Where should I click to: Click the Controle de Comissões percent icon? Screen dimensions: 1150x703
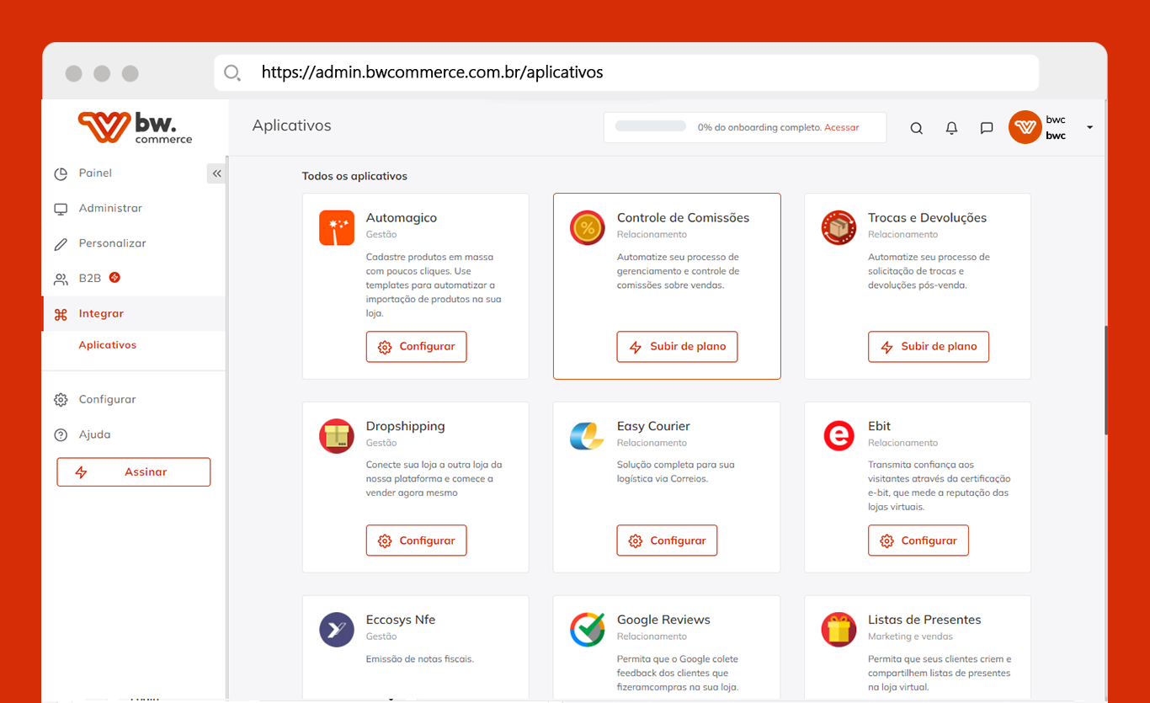click(x=588, y=228)
